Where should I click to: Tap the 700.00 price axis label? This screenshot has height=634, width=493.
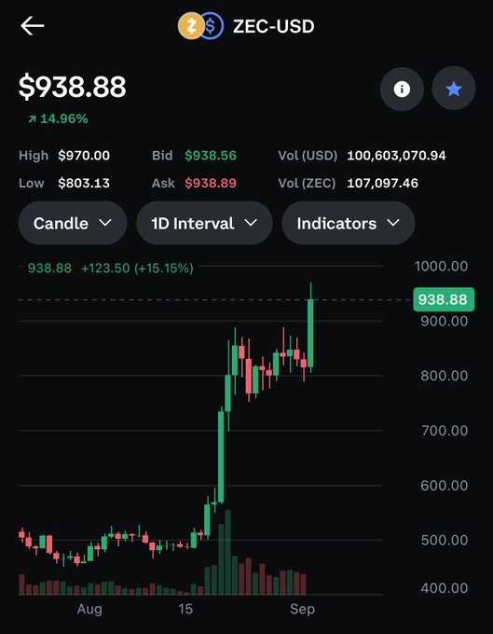click(x=445, y=431)
